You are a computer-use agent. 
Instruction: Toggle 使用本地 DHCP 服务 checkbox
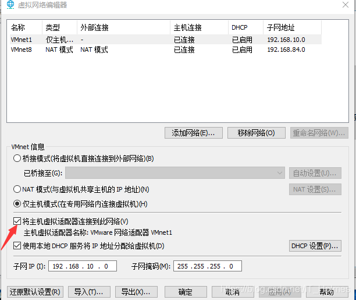tap(17, 246)
